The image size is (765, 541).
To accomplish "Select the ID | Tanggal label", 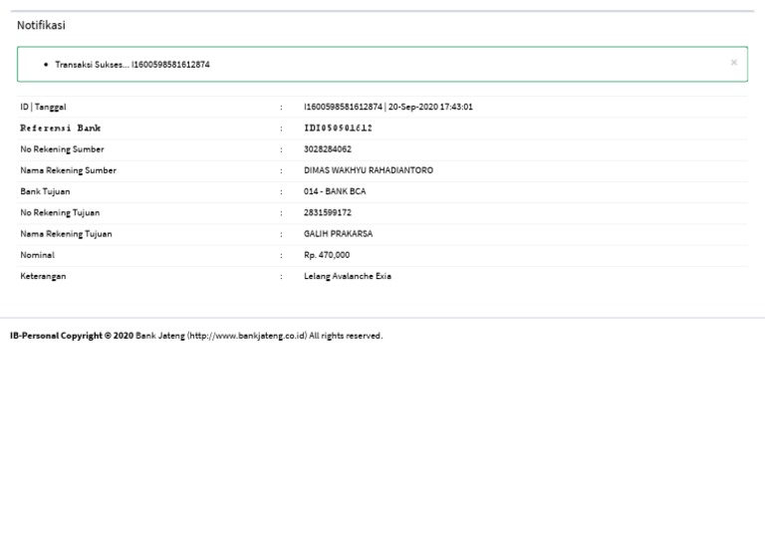I will coord(43,107).
